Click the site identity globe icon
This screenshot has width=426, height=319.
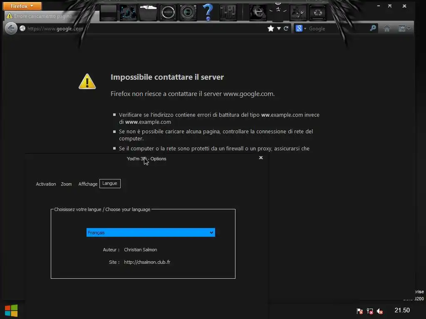[22, 28]
